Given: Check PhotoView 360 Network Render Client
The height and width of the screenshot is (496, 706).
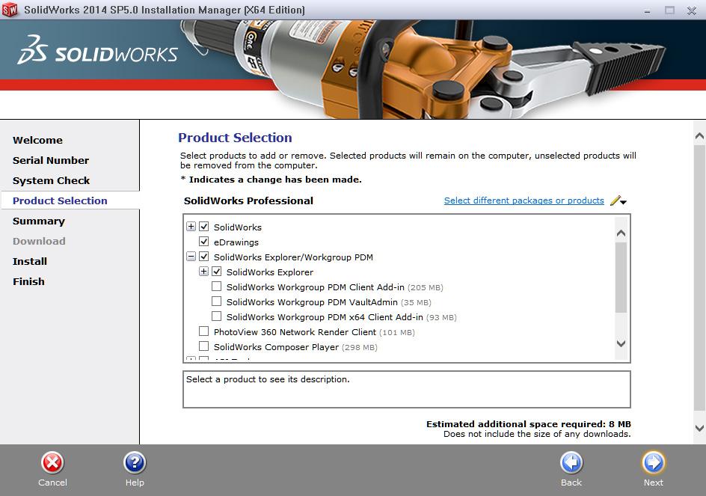Looking at the screenshot, I should click(x=204, y=331).
